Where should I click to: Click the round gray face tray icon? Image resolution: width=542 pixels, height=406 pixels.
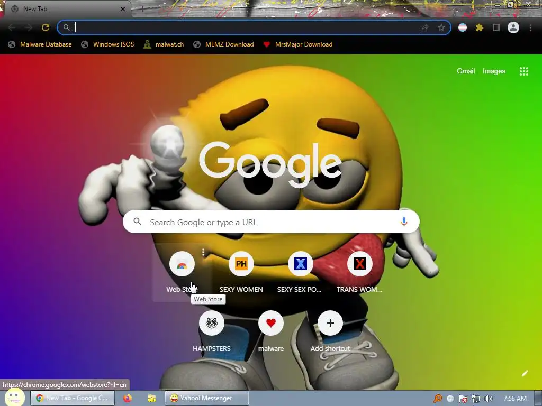tap(450, 399)
